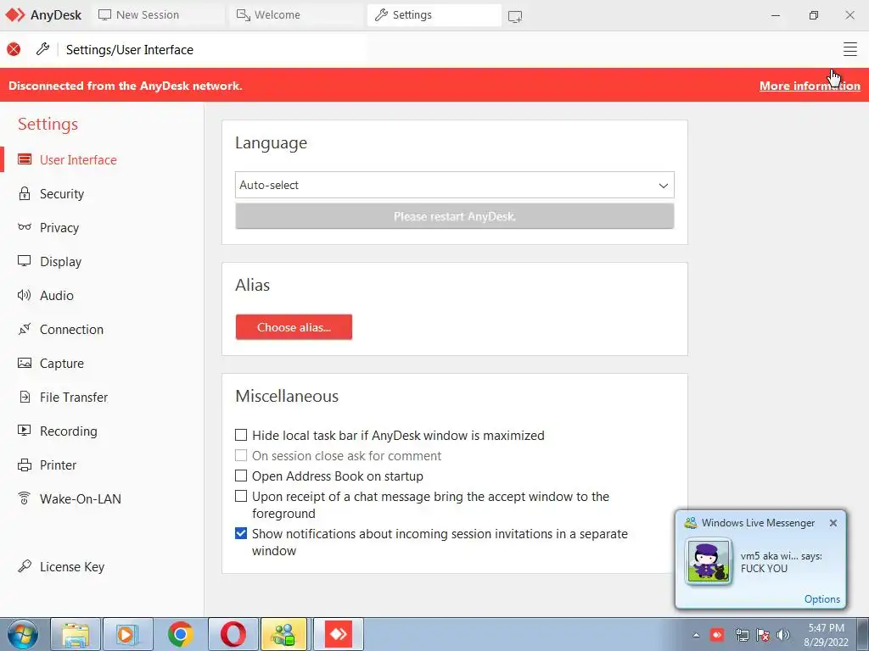This screenshot has height=651, width=869.
Task: Click the Disconnected from the AnyDesk network message
Action: tap(126, 86)
